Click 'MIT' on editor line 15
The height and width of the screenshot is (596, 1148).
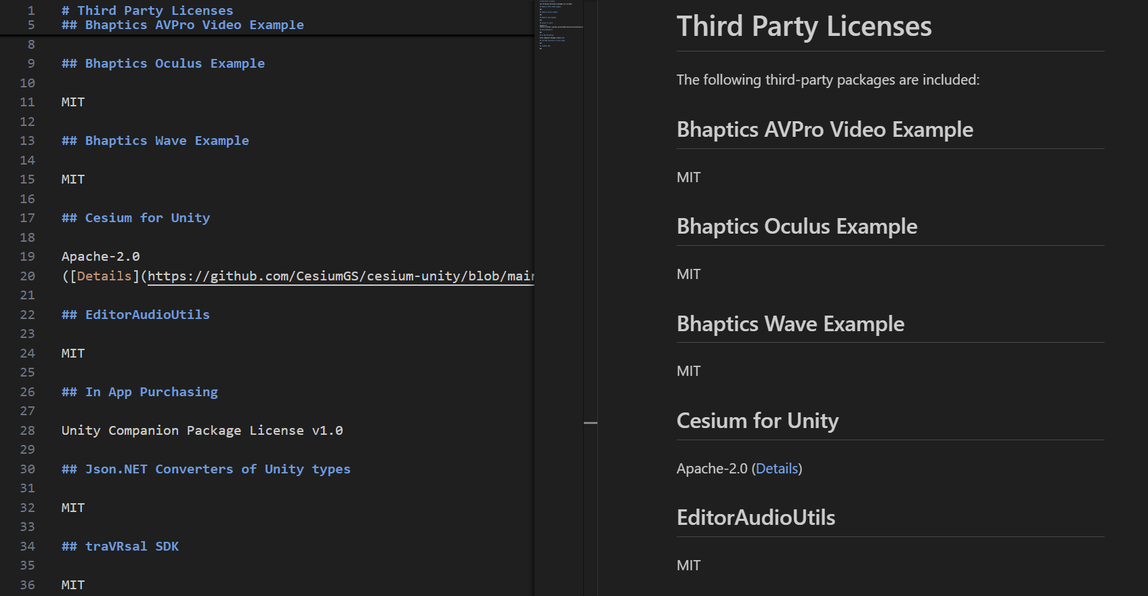click(73, 179)
